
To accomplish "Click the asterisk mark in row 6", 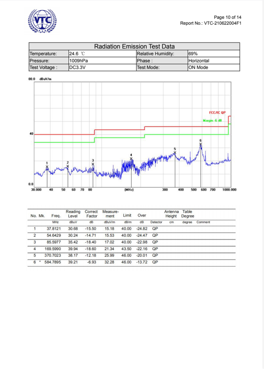I will point(40,262).
